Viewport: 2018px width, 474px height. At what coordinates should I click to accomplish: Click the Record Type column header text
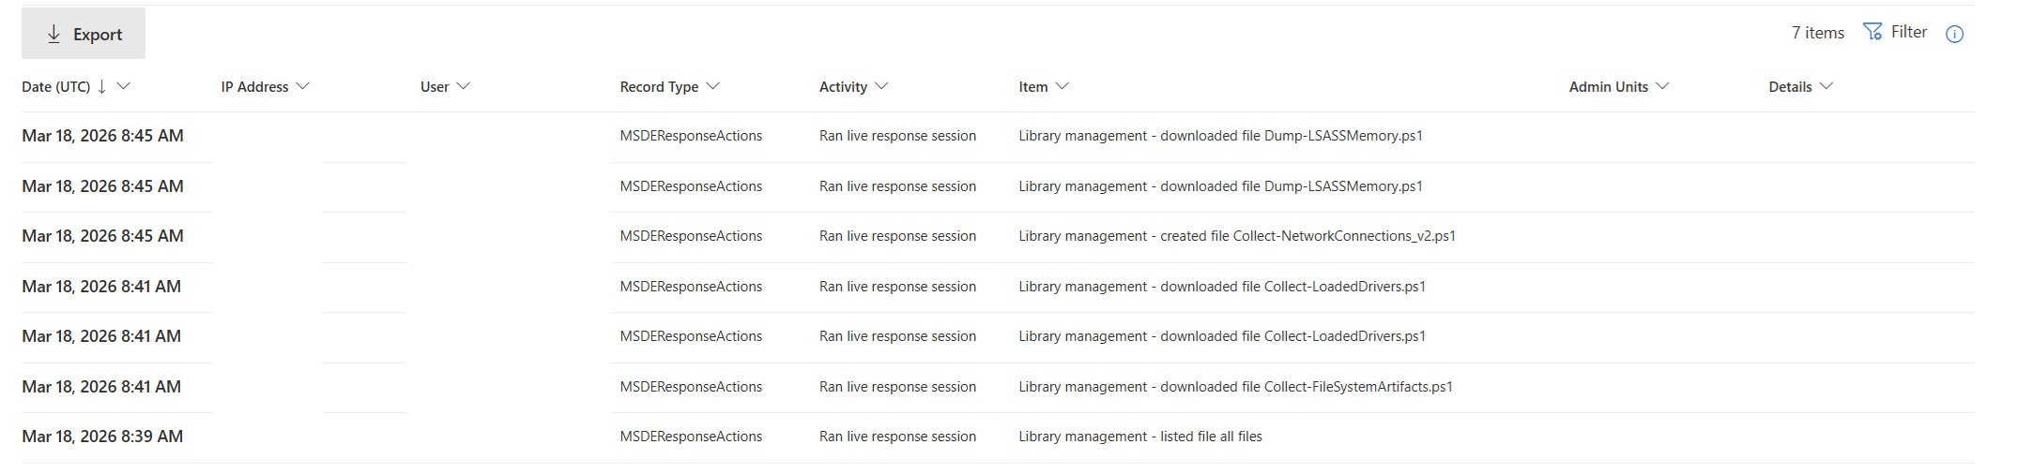[659, 86]
